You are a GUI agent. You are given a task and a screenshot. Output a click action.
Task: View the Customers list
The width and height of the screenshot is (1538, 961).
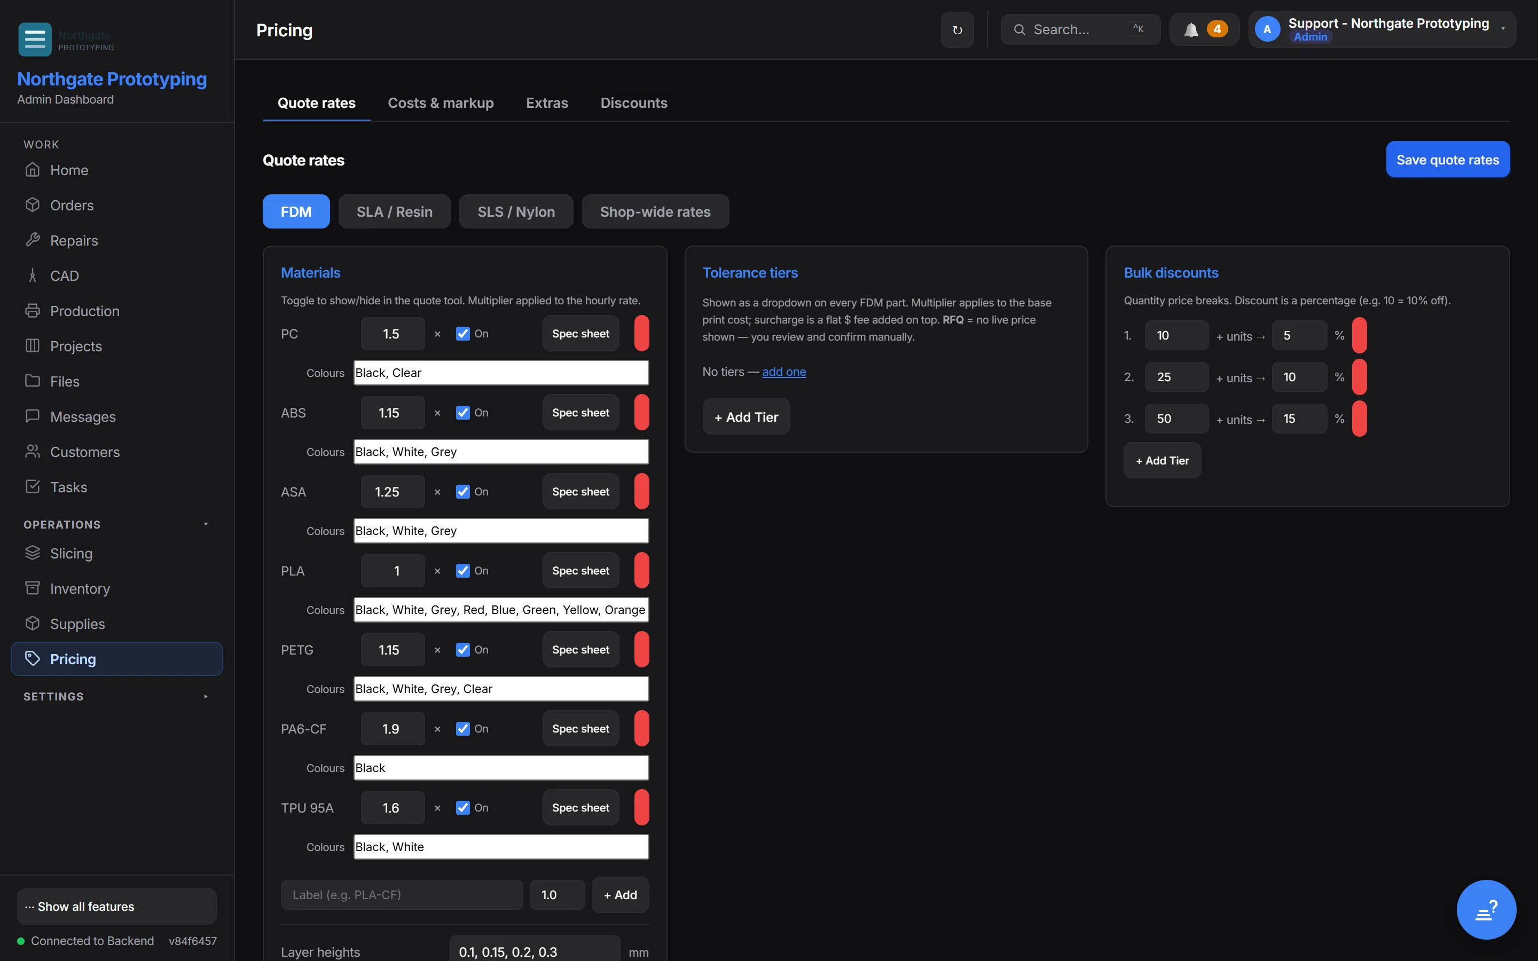coord(117,452)
